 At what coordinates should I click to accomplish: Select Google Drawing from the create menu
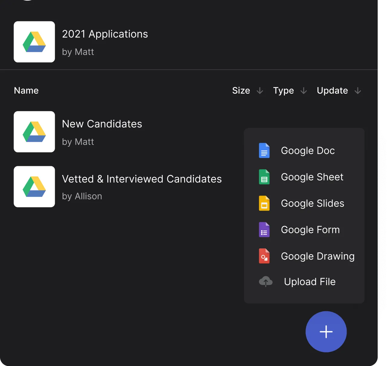318,256
